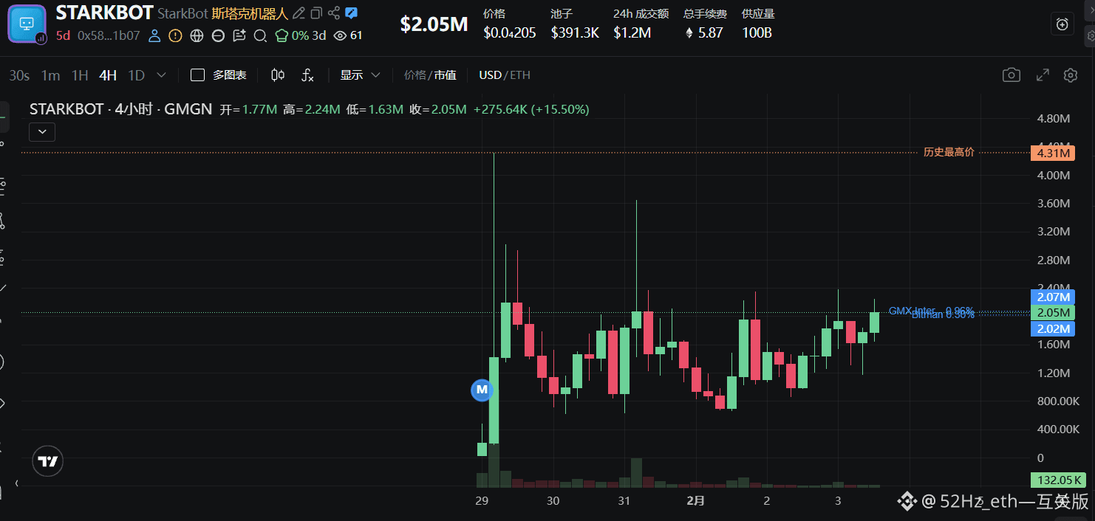Click the price value $0.0₄205
The image size is (1095, 521).
click(510, 32)
